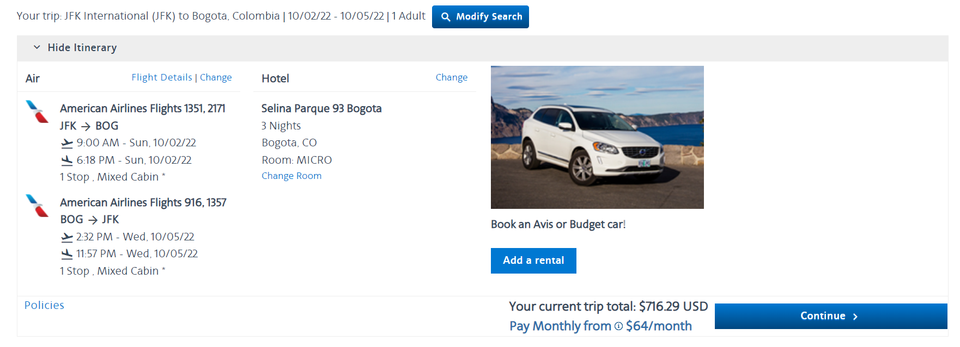The height and width of the screenshot is (347, 960).
Task: Click the Add a rental button
Action: [x=533, y=261]
